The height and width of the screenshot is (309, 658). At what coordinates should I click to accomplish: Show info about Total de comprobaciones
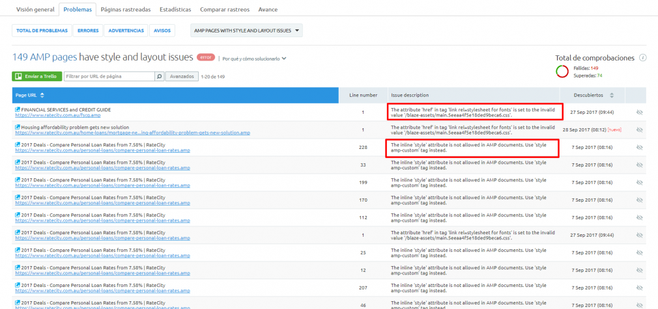642,58
